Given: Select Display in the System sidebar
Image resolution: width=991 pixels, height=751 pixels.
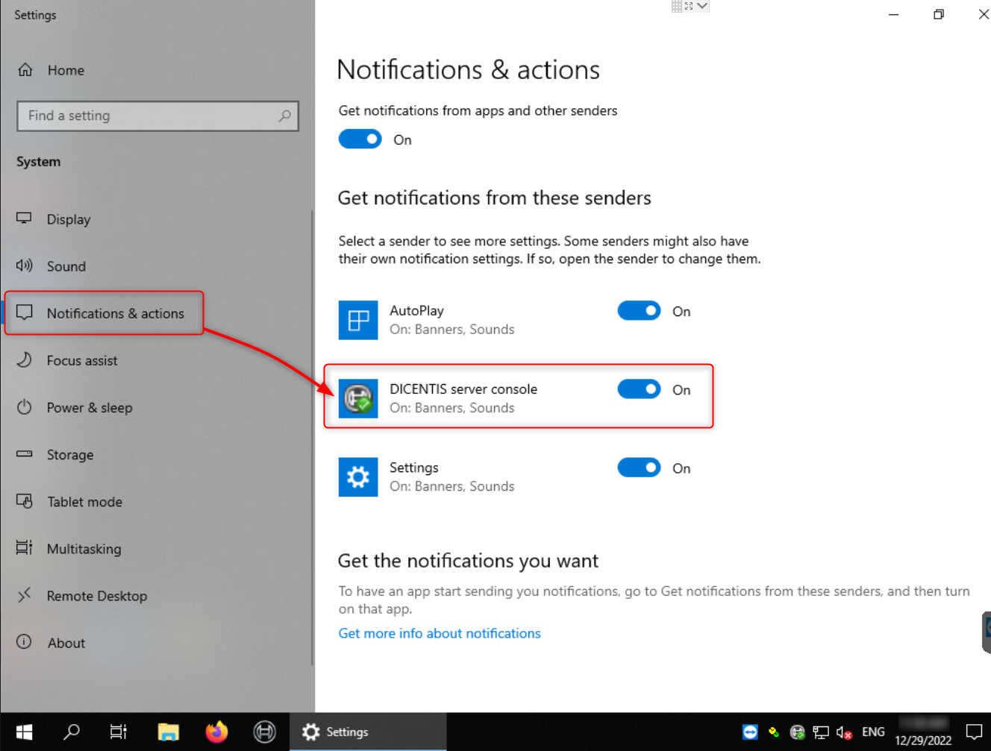Looking at the screenshot, I should pos(69,219).
